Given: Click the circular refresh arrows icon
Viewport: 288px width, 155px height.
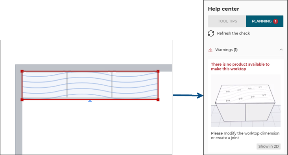Looking at the screenshot, I should pos(211,33).
